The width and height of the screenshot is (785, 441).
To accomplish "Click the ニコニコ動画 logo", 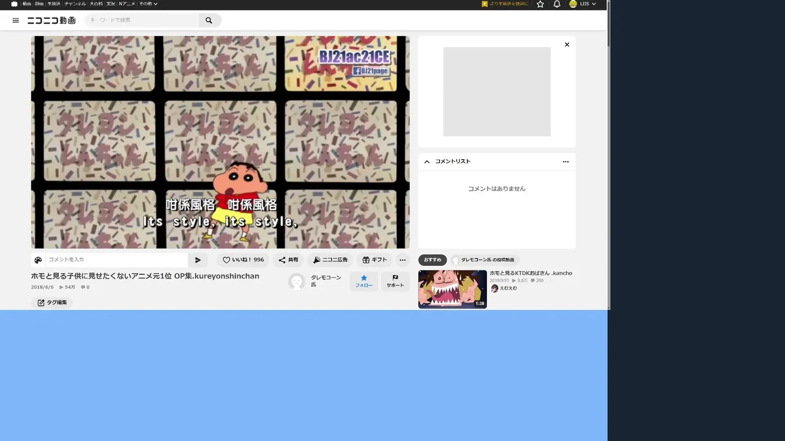I will [52, 20].
